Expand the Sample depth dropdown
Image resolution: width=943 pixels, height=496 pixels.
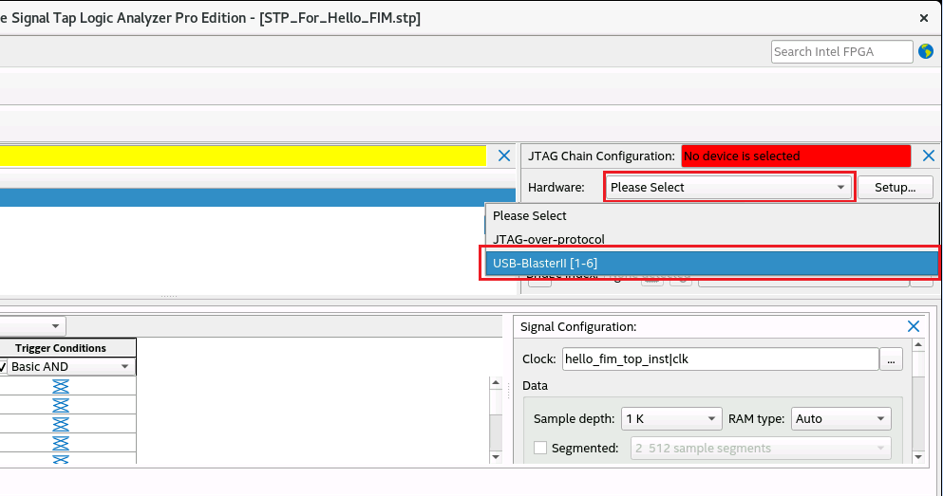[x=672, y=418]
